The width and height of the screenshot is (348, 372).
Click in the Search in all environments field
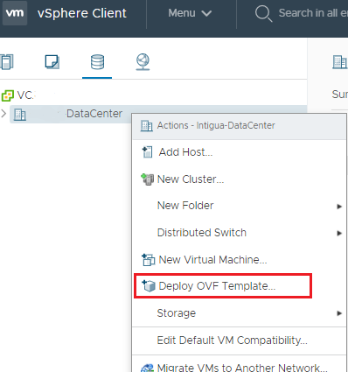pyautogui.click(x=313, y=13)
